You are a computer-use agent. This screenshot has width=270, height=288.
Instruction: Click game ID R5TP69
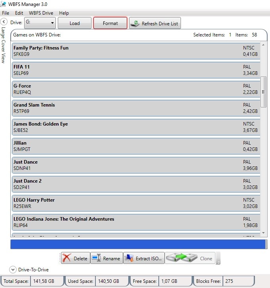pyautogui.click(x=21, y=111)
